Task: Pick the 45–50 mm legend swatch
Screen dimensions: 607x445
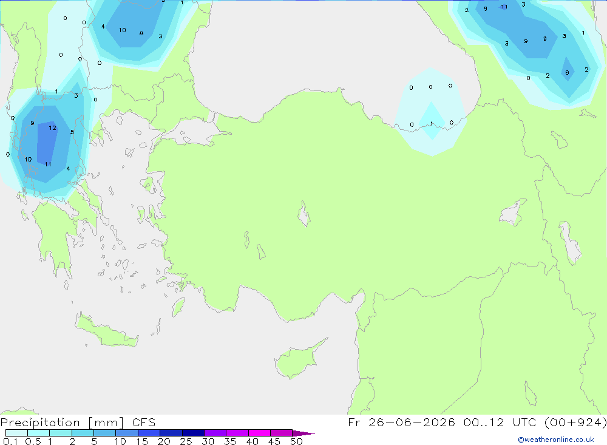Action: point(282,433)
